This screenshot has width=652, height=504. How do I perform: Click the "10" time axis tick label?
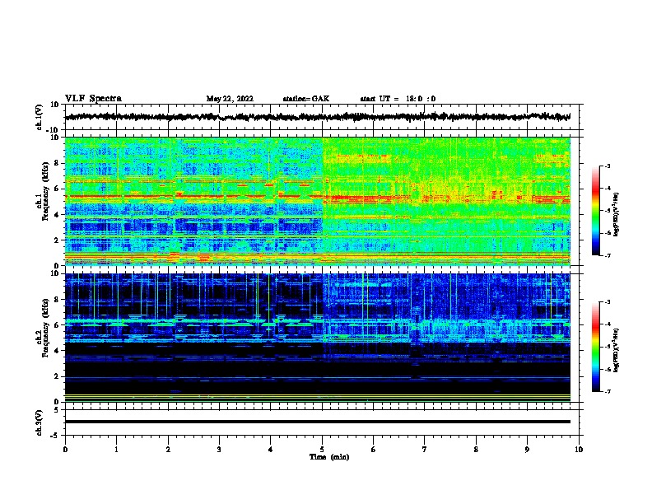coord(579,450)
